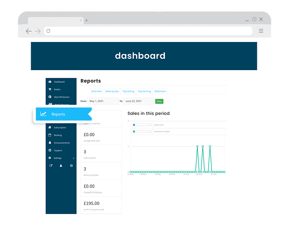Click the Settings gear icon
The height and width of the screenshot is (228, 288).
point(50,158)
